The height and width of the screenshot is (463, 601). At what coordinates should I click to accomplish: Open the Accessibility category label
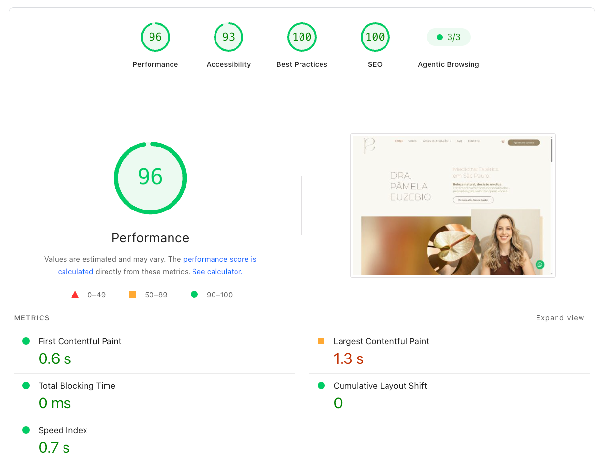[229, 64]
